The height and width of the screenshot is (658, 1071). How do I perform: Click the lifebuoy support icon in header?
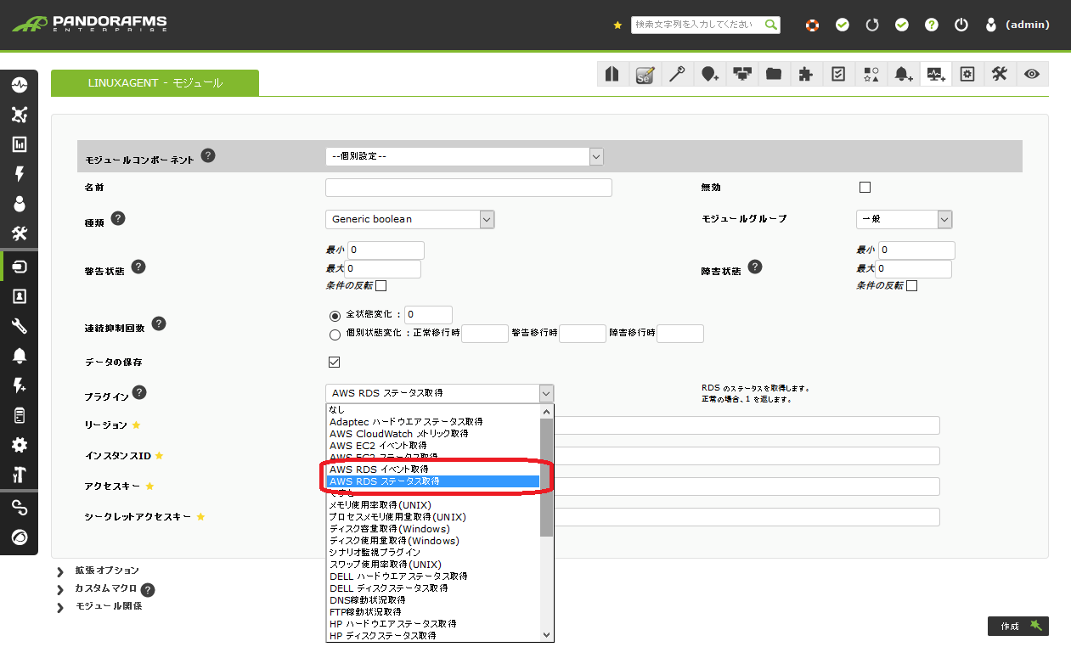pos(813,25)
